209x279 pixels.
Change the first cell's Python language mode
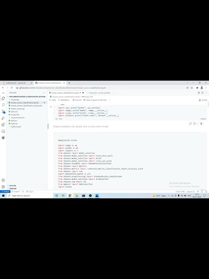(x=203, y=119)
